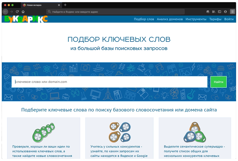The width and height of the screenshot is (238, 161).
Task: Go back with the browser back arrow
Action: 5,12
